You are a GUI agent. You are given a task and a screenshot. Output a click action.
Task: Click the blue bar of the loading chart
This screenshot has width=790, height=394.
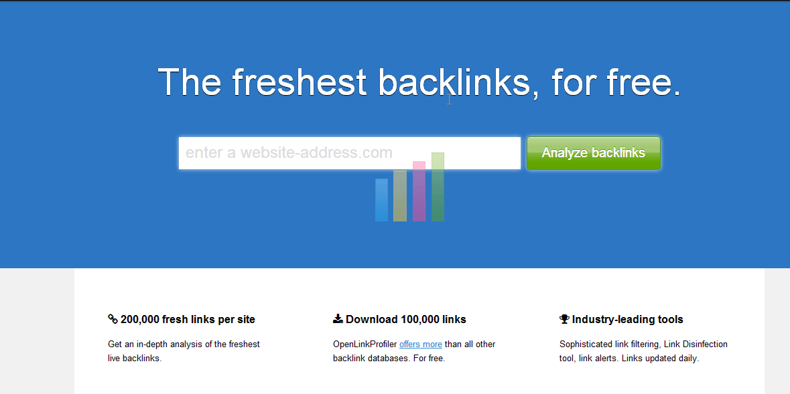pos(381,199)
